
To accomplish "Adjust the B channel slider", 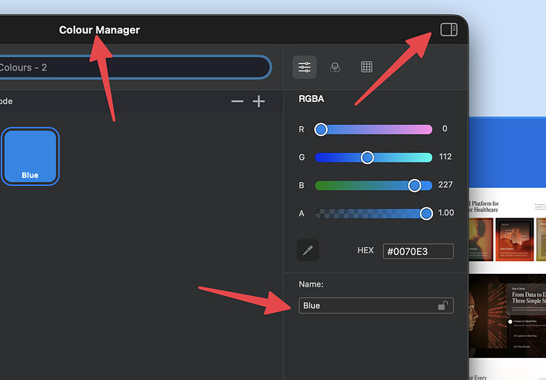I will [x=373, y=185].
